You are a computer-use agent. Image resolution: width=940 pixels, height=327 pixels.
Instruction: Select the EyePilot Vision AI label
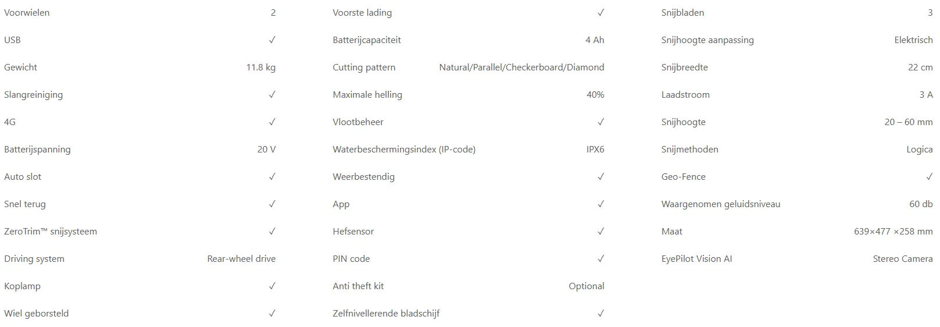696,259
